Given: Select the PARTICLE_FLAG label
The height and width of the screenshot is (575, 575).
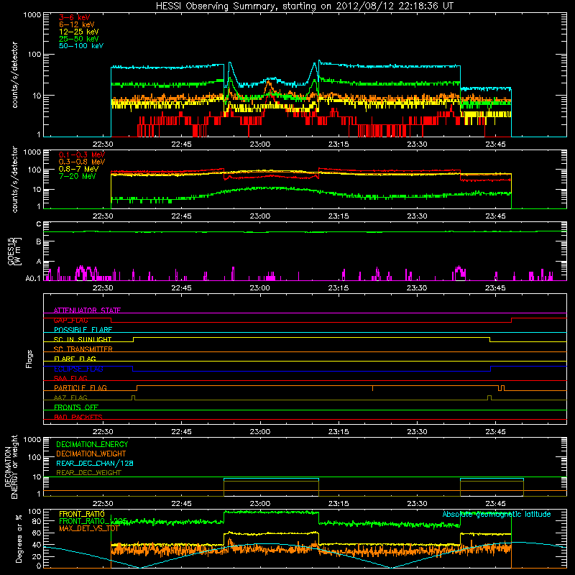Looking at the screenshot, I should (x=80, y=388).
